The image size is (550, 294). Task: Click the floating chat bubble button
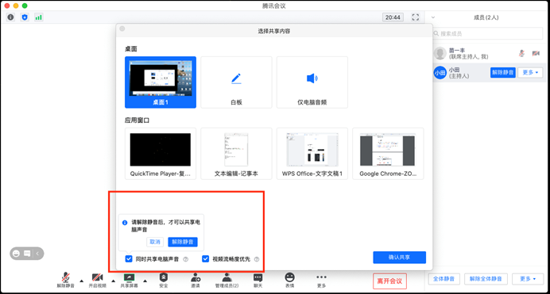pos(27,254)
